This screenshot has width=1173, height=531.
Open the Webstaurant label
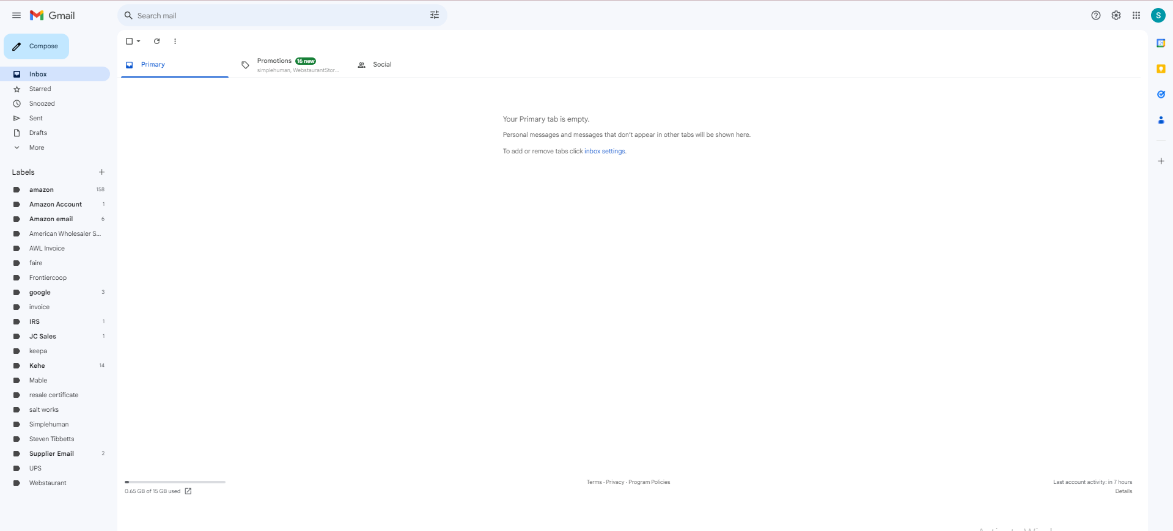click(x=55, y=483)
